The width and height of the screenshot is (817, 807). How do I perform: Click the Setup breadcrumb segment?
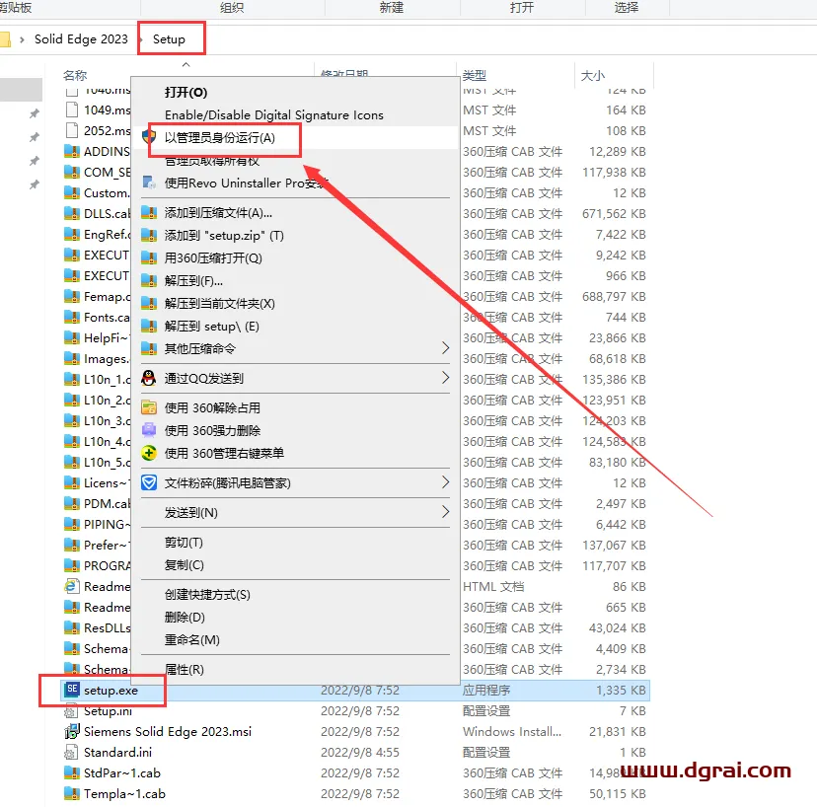pos(169,39)
